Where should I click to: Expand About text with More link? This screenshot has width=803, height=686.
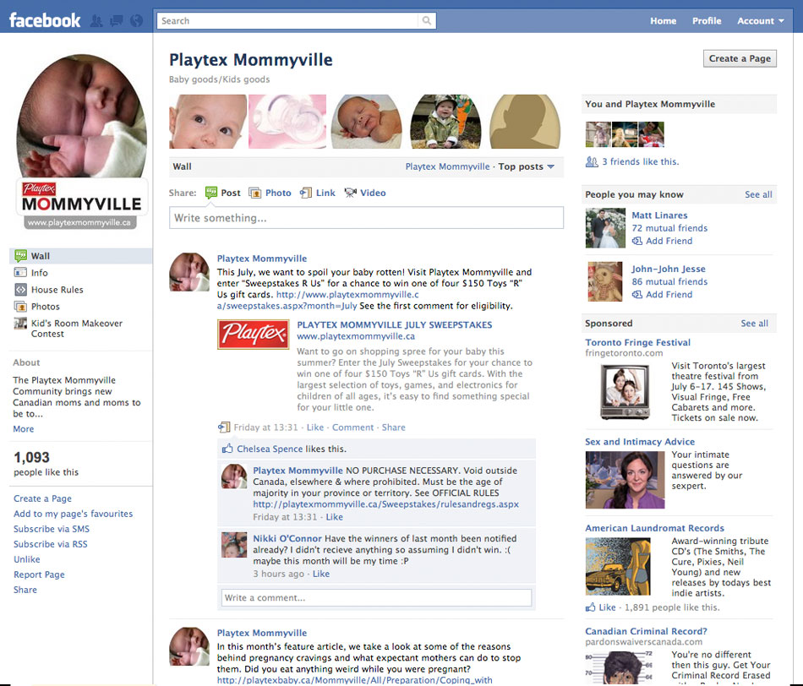(x=24, y=429)
